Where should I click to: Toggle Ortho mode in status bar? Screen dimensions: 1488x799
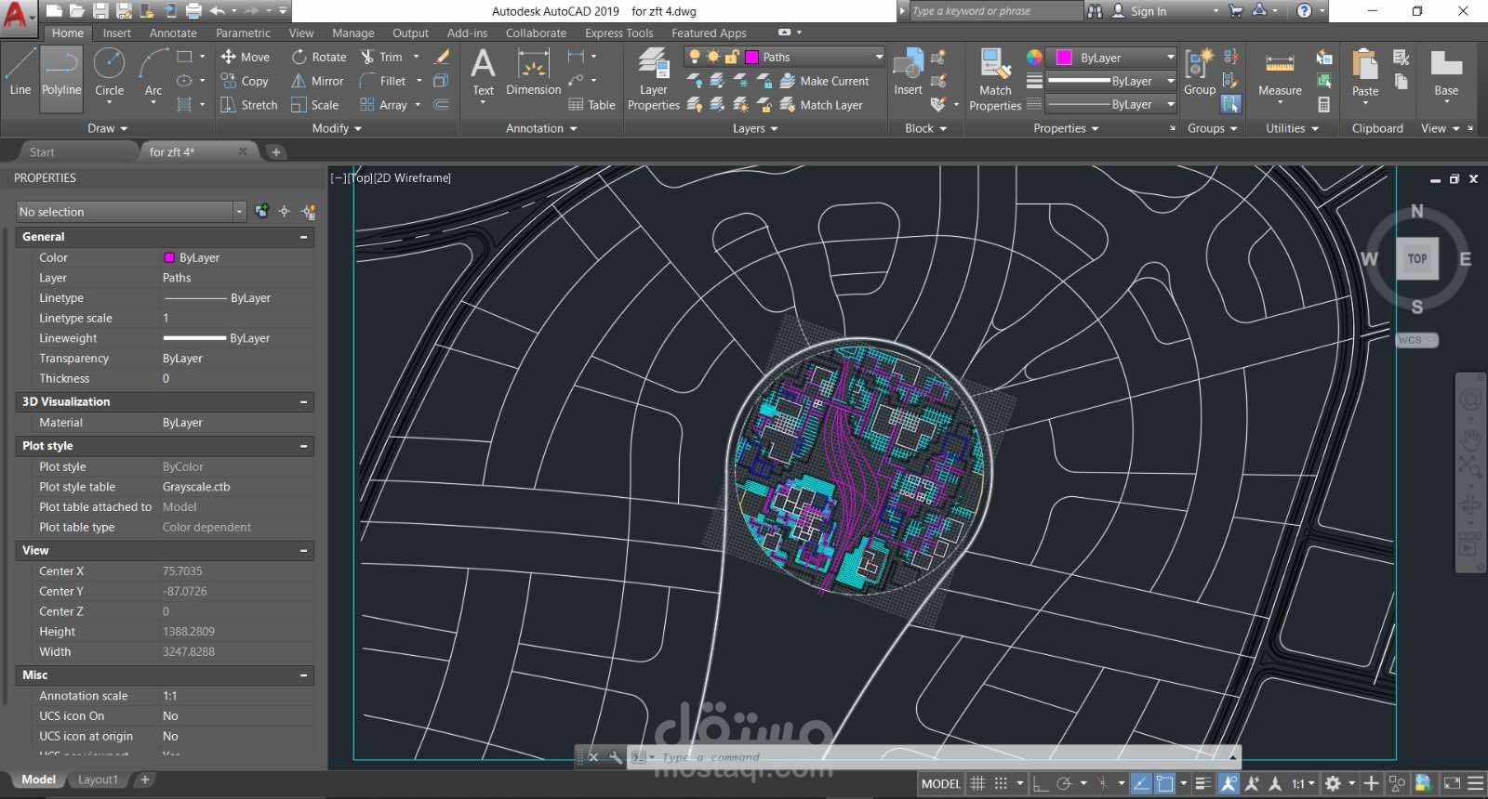(1041, 783)
